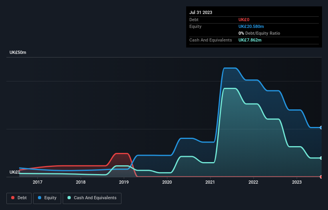Click the 0% Debt/Equity Ratio text

click(x=259, y=33)
